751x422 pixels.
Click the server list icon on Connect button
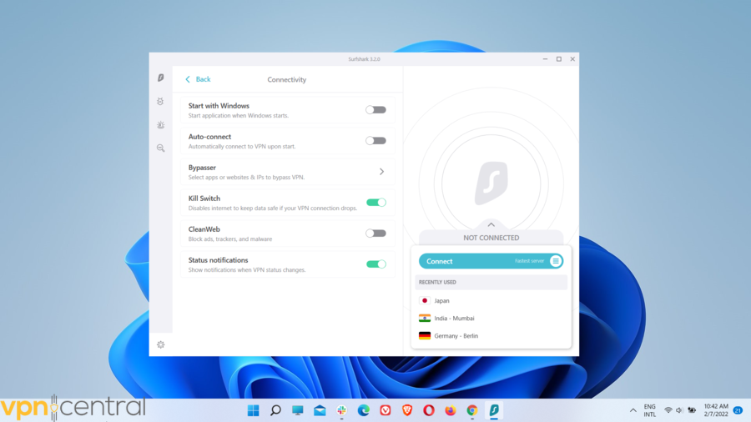pyautogui.click(x=556, y=261)
